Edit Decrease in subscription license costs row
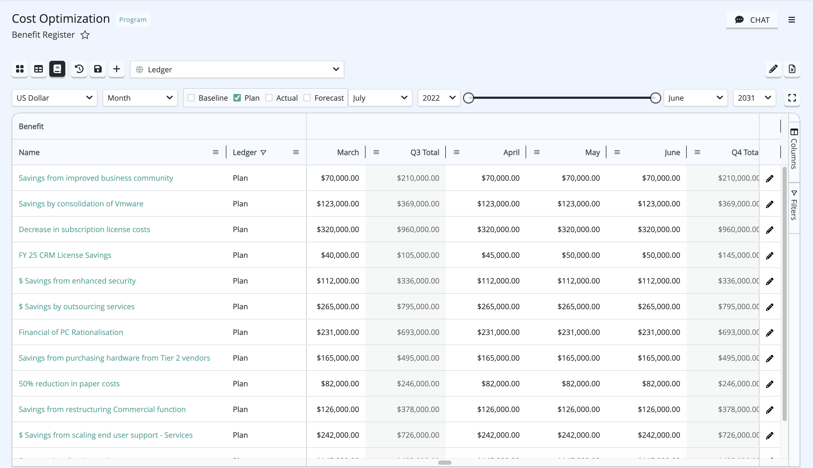The height and width of the screenshot is (468, 813). (770, 230)
